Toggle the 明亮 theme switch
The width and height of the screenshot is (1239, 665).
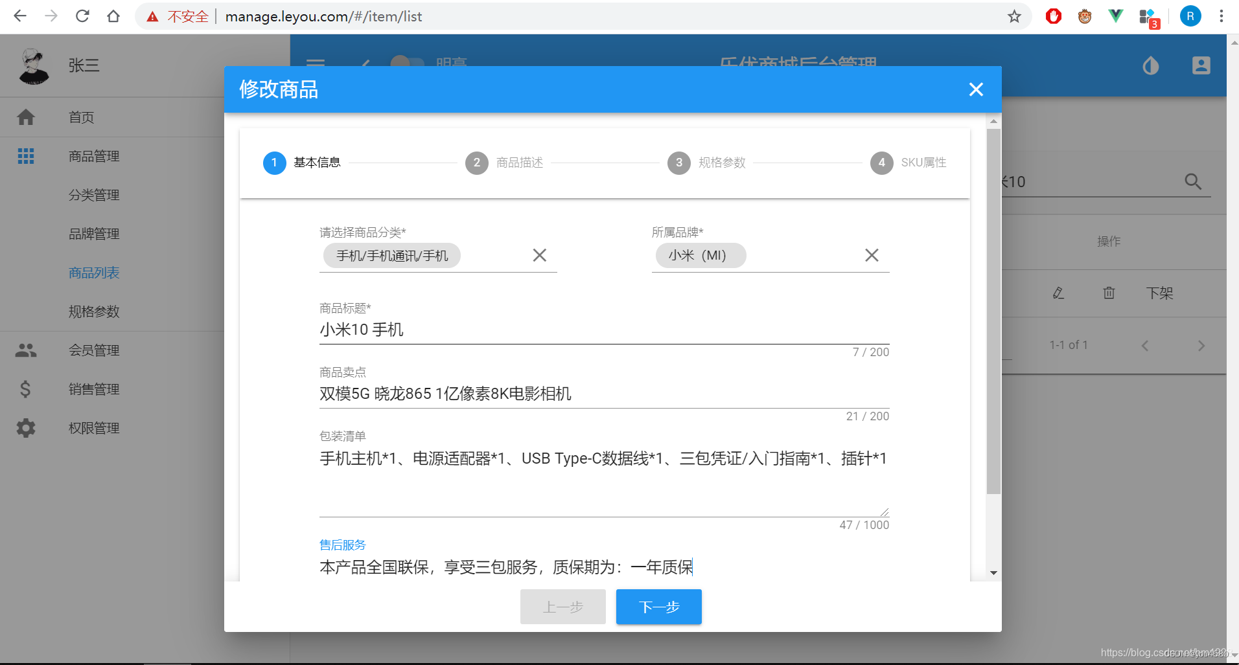coord(407,62)
